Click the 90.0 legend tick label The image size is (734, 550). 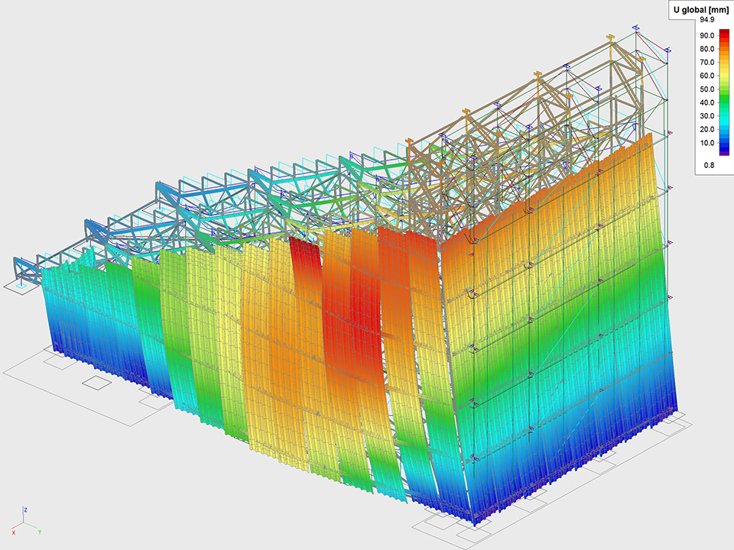[706, 35]
